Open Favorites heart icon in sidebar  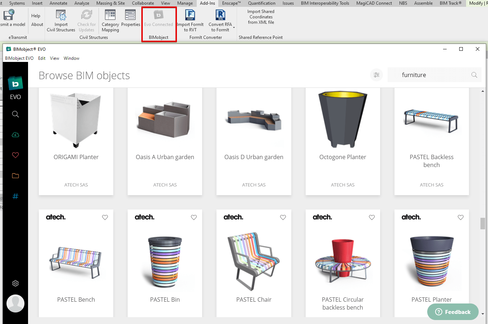pyautogui.click(x=15, y=155)
